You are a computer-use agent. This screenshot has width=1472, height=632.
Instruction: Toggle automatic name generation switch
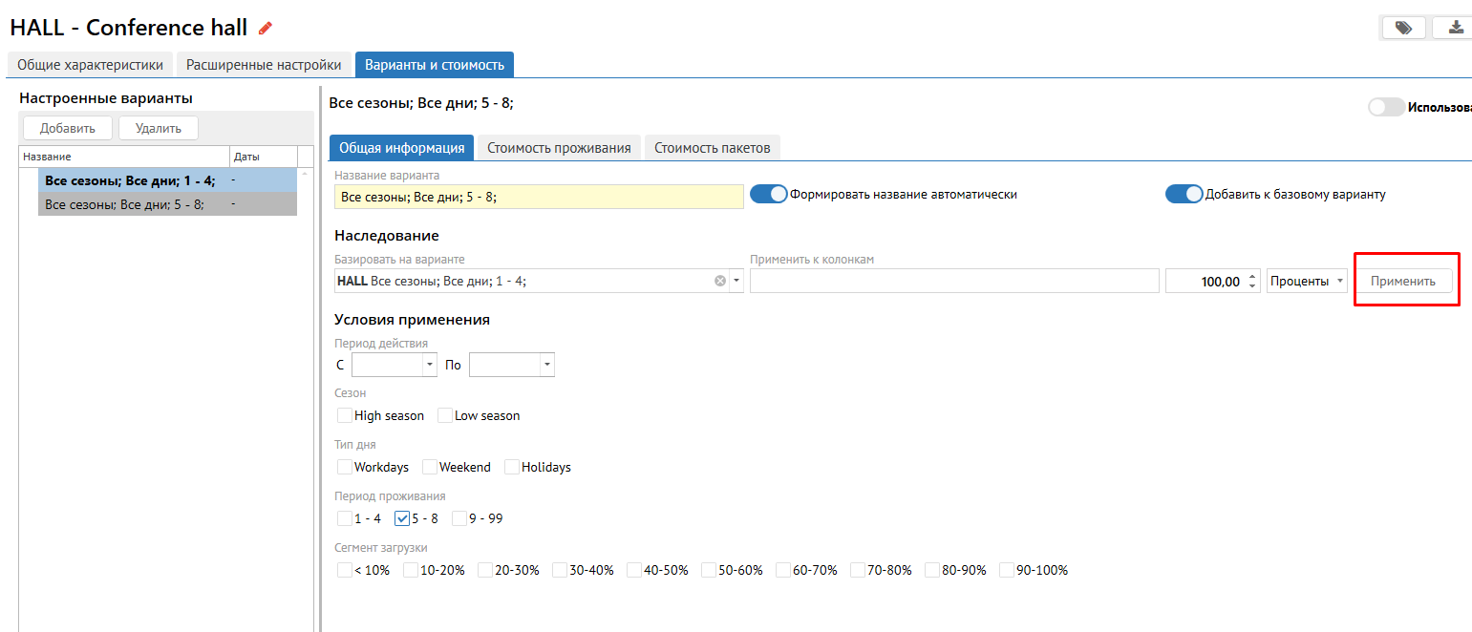point(768,194)
